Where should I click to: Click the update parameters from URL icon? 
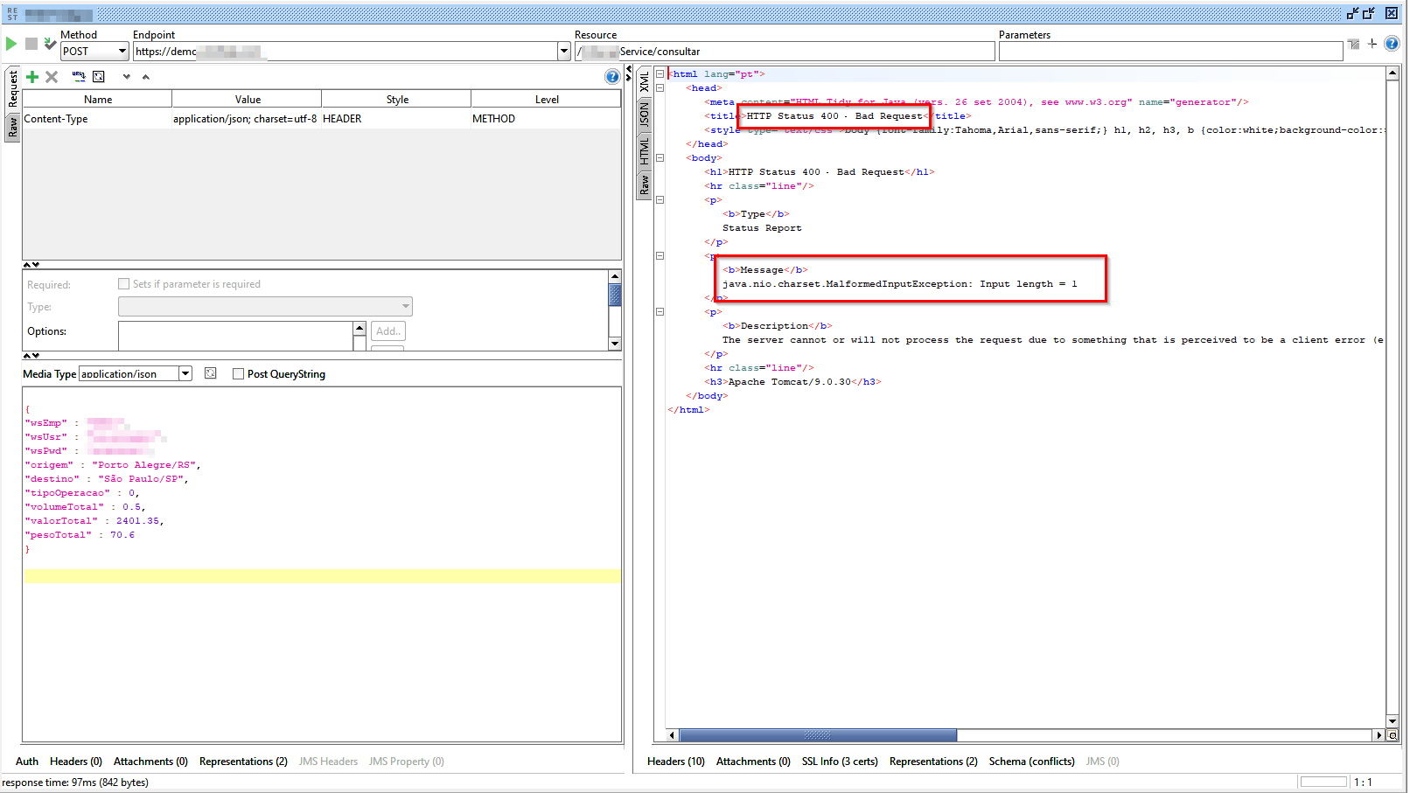tap(79, 77)
